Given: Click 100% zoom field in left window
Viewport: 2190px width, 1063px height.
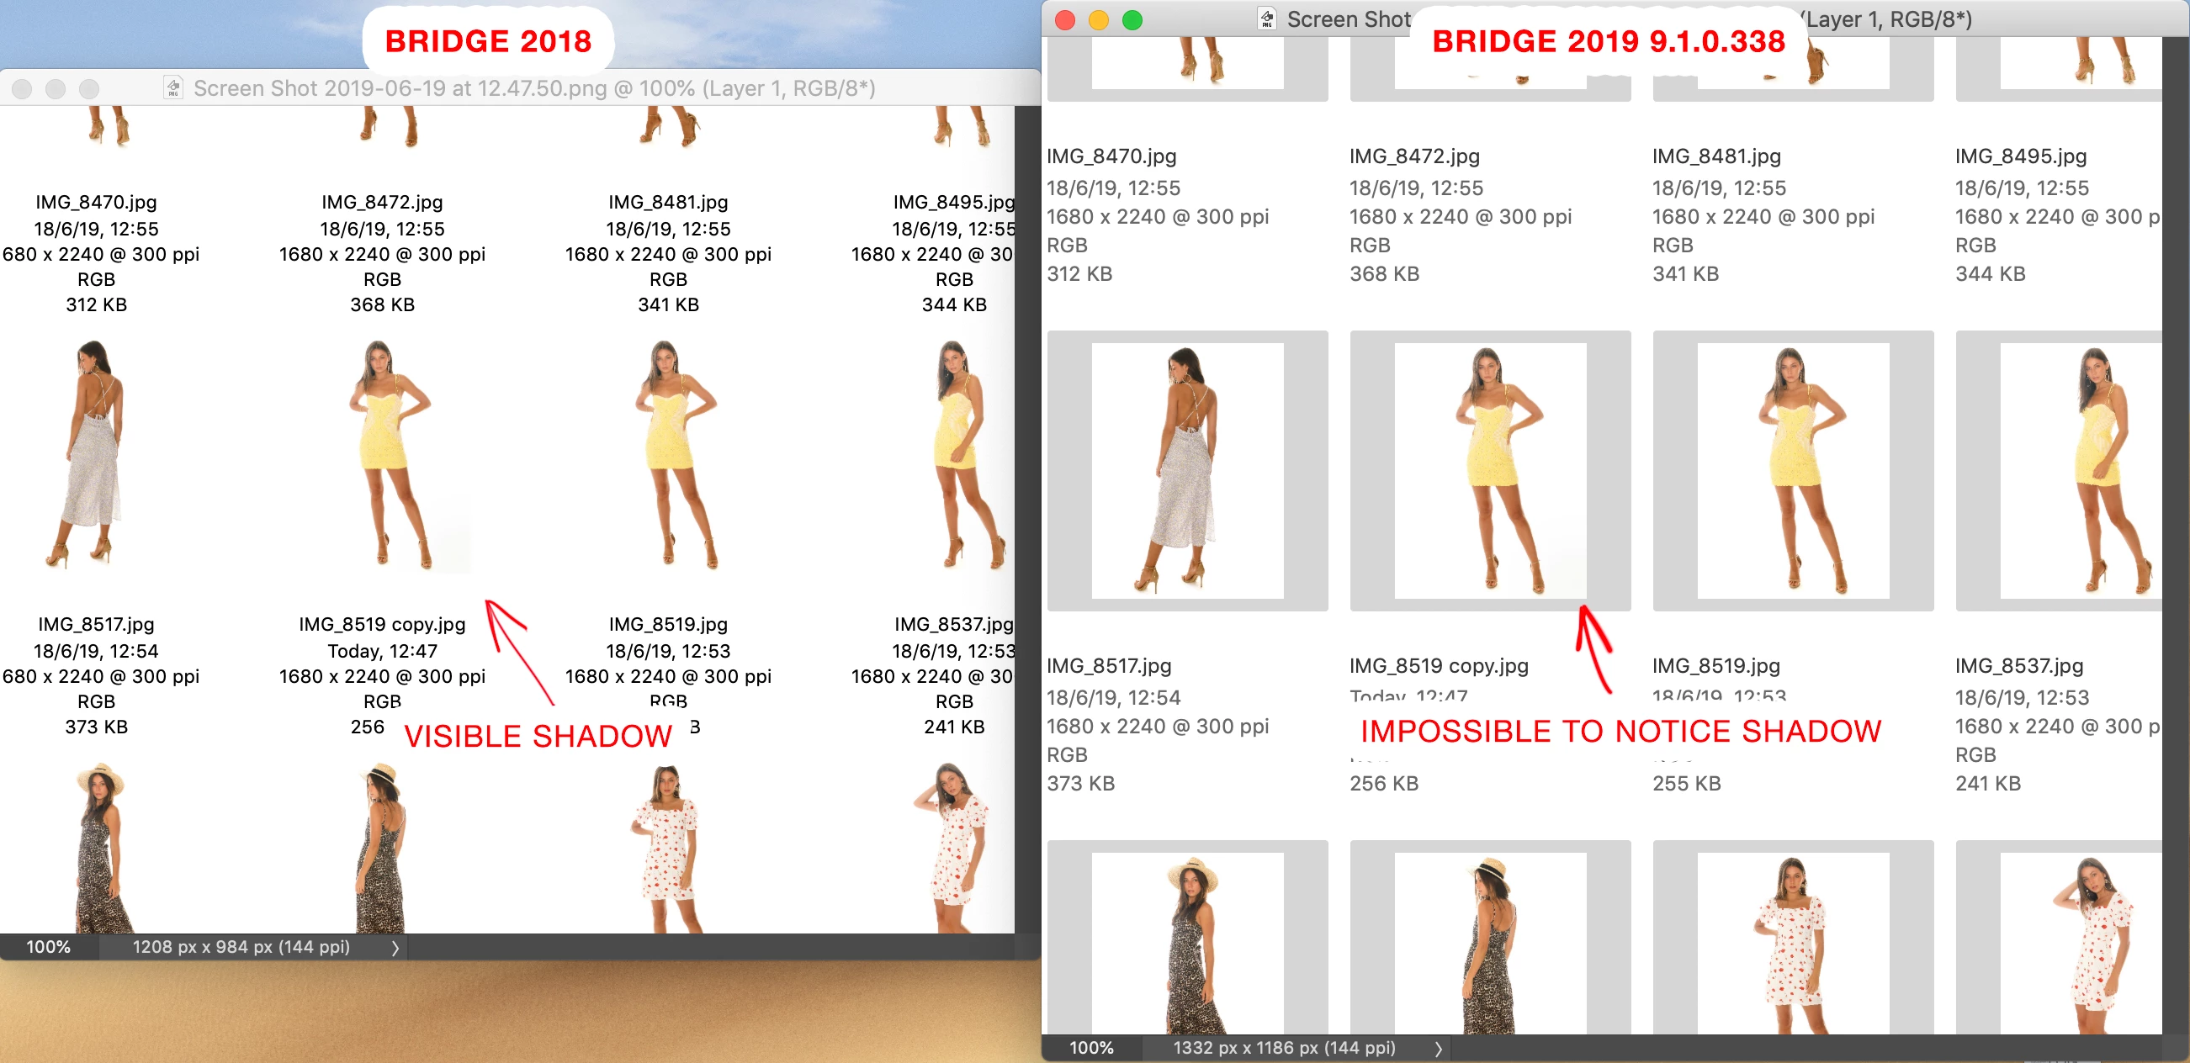Looking at the screenshot, I should pos(49,947).
